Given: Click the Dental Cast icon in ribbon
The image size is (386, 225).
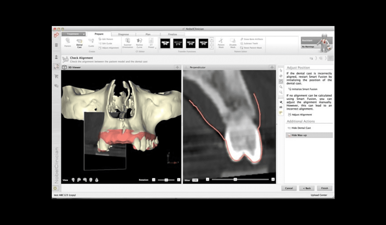Looking at the screenshot, I should click(x=79, y=42).
